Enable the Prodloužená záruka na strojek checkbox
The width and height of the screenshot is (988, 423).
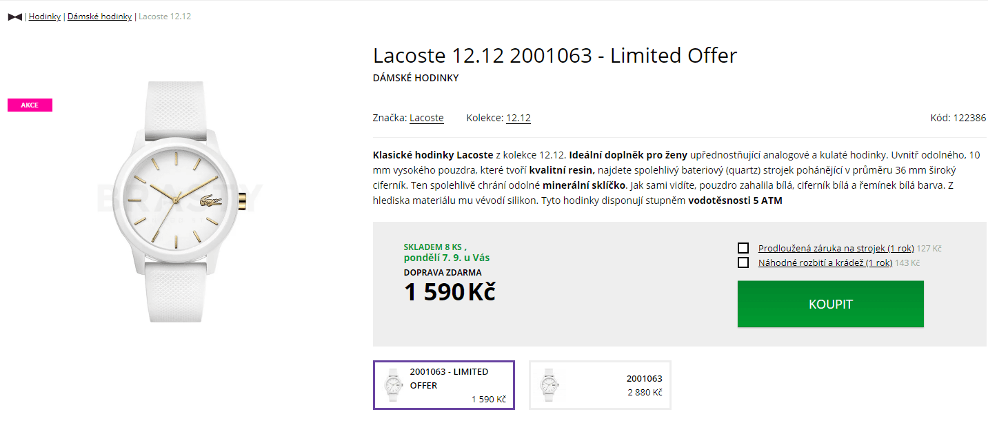(743, 247)
